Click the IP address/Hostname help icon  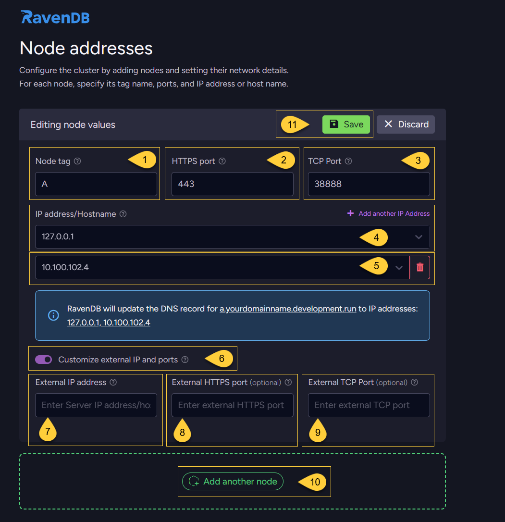click(x=123, y=214)
